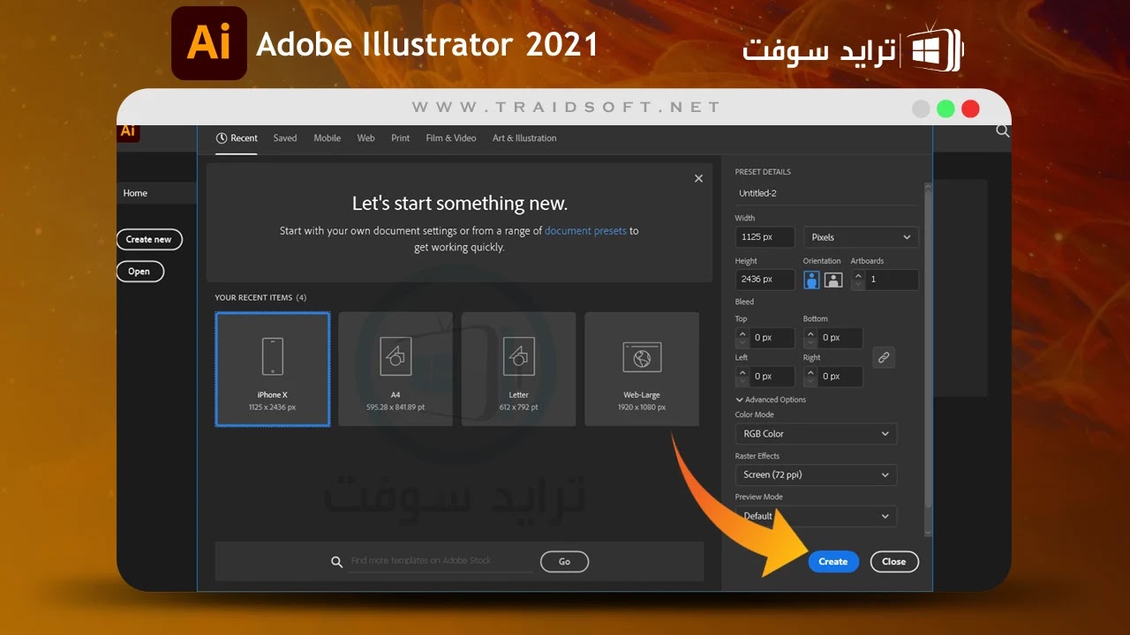Select the Letter preset thumbnail
1130x635 pixels.
(518, 370)
